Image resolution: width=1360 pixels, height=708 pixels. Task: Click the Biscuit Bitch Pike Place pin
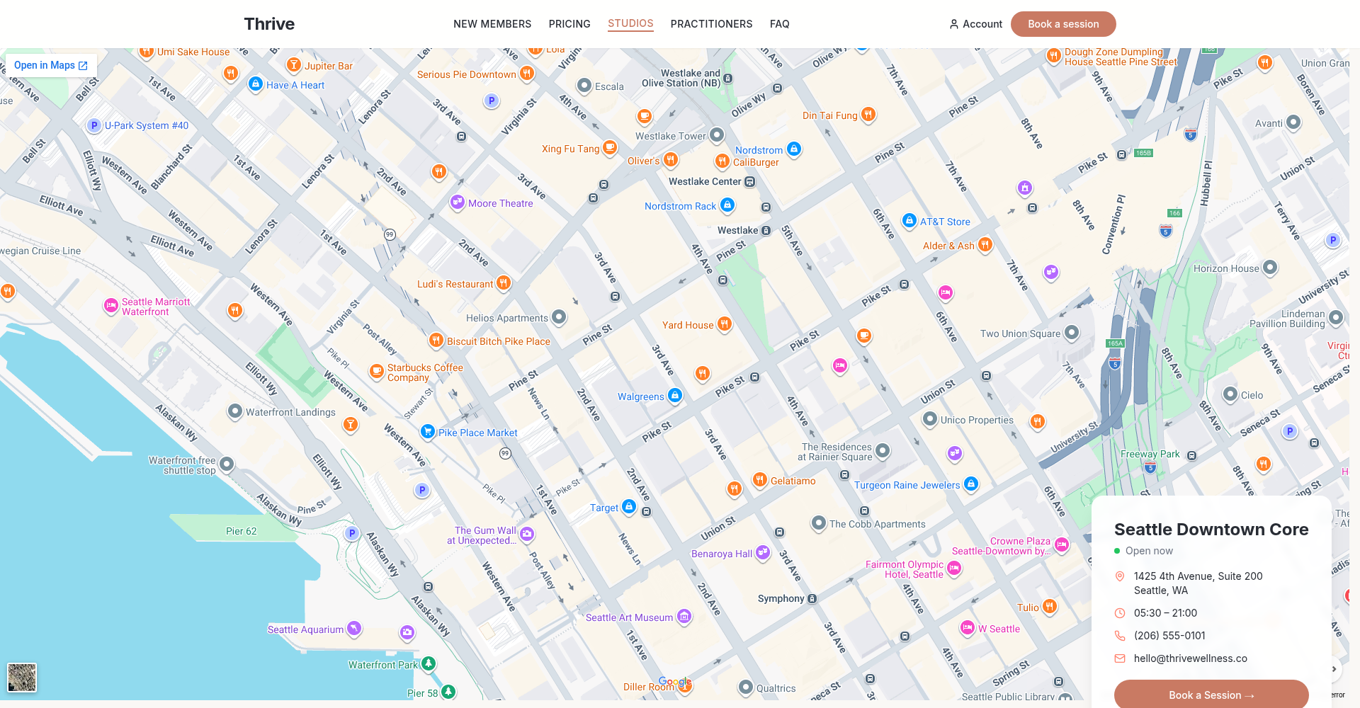(x=436, y=340)
